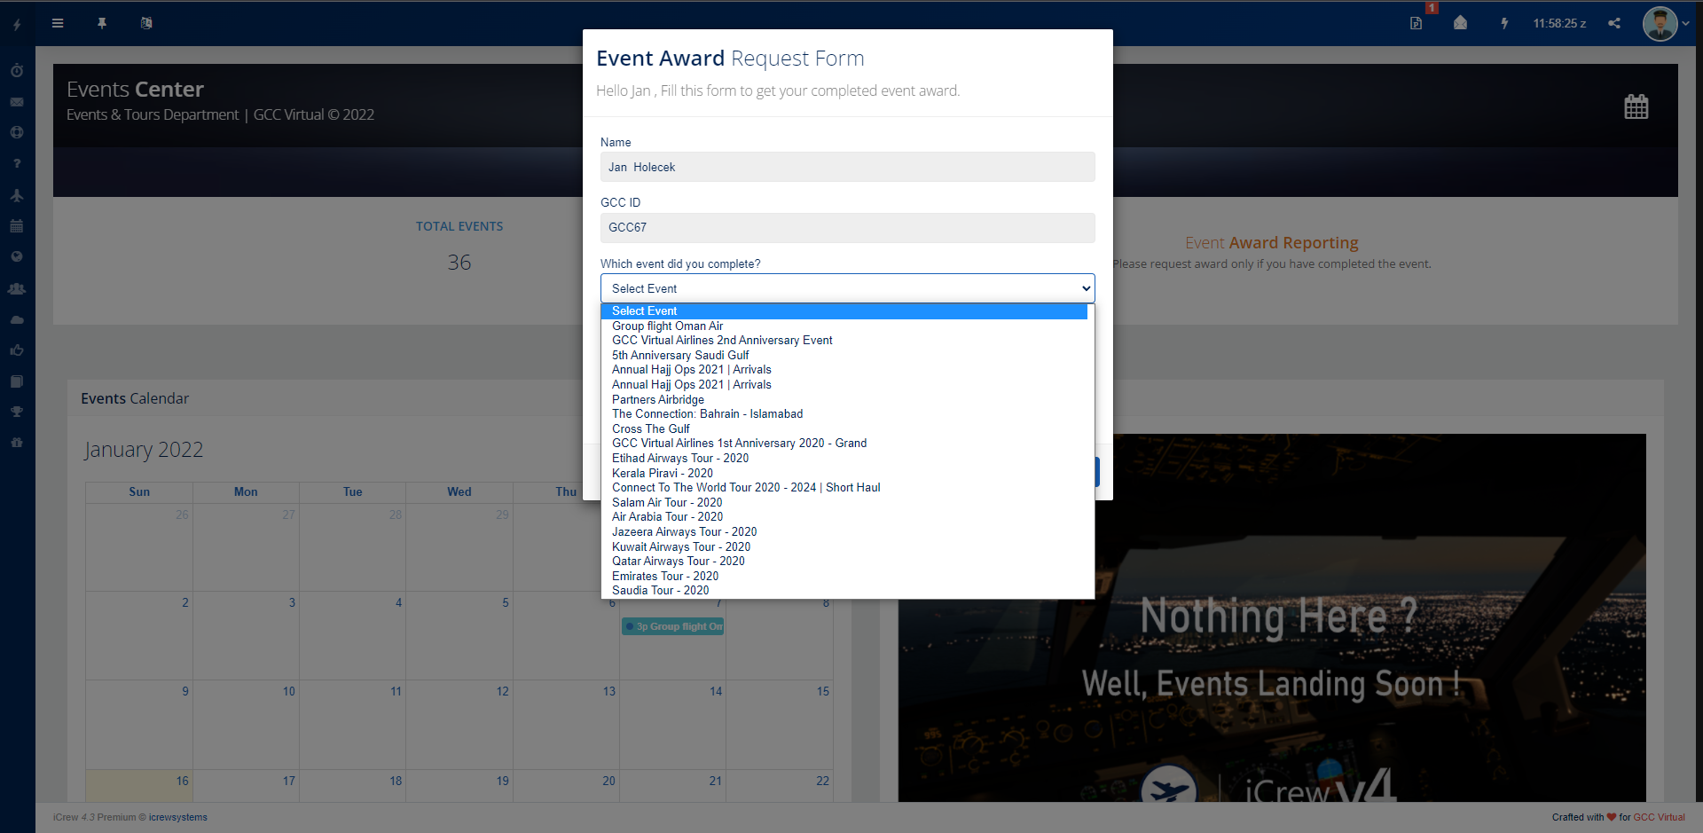1703x833 pixels.
Task: Click January 12 in events calendar
Action: click(x=459, y=724)
